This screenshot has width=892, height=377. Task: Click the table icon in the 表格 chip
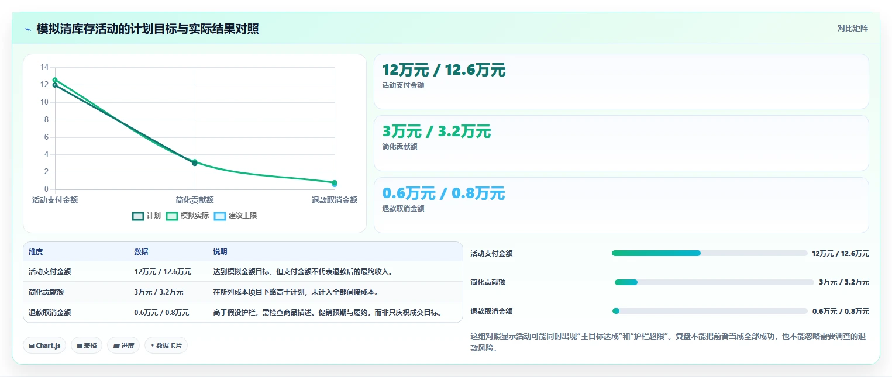80,345
